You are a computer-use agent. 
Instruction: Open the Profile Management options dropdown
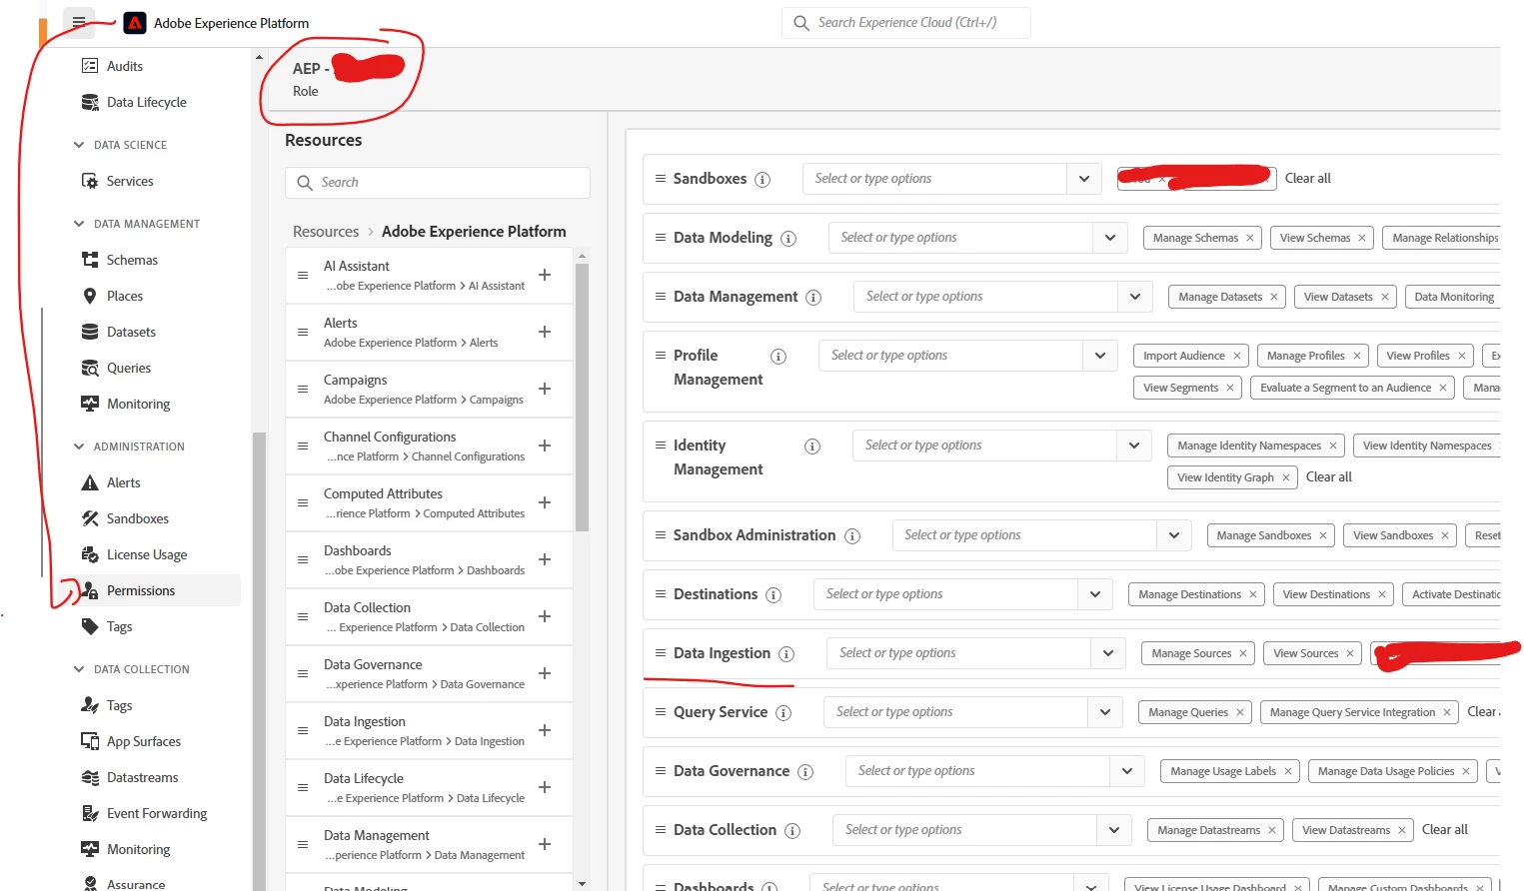point(1100,356)
